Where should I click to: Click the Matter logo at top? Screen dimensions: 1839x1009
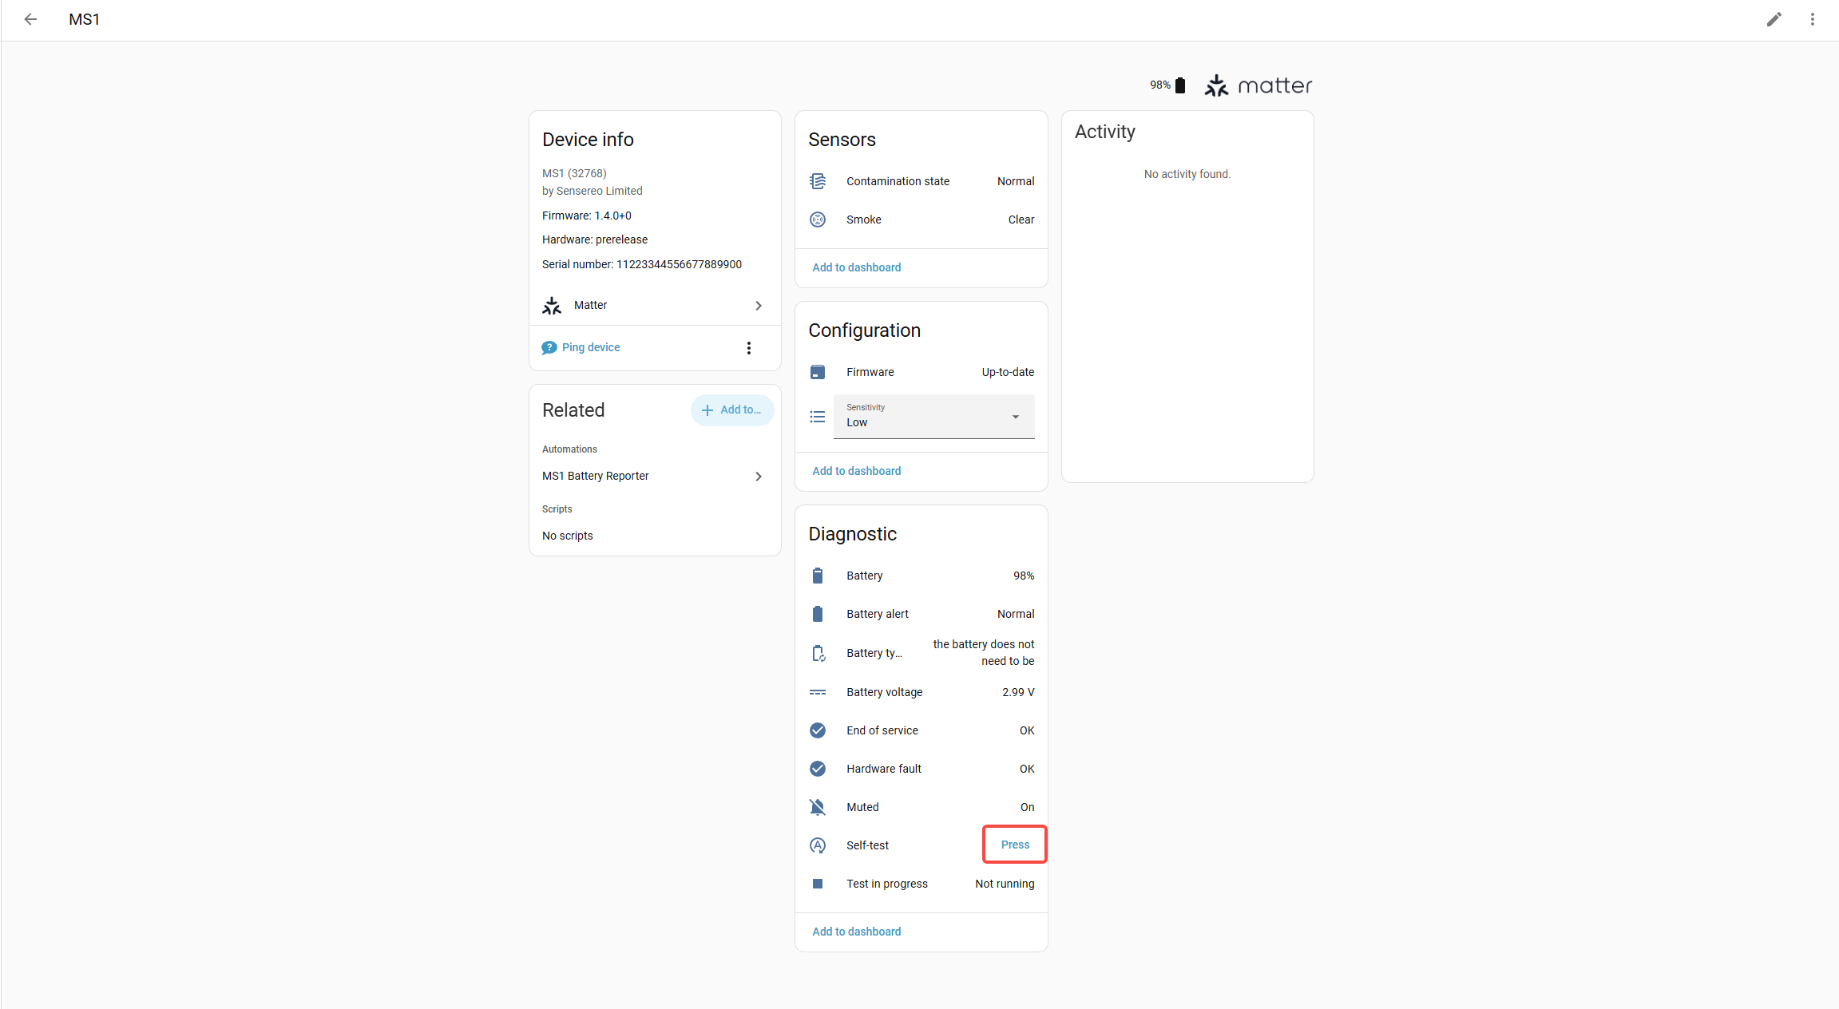pos(1258,85)
